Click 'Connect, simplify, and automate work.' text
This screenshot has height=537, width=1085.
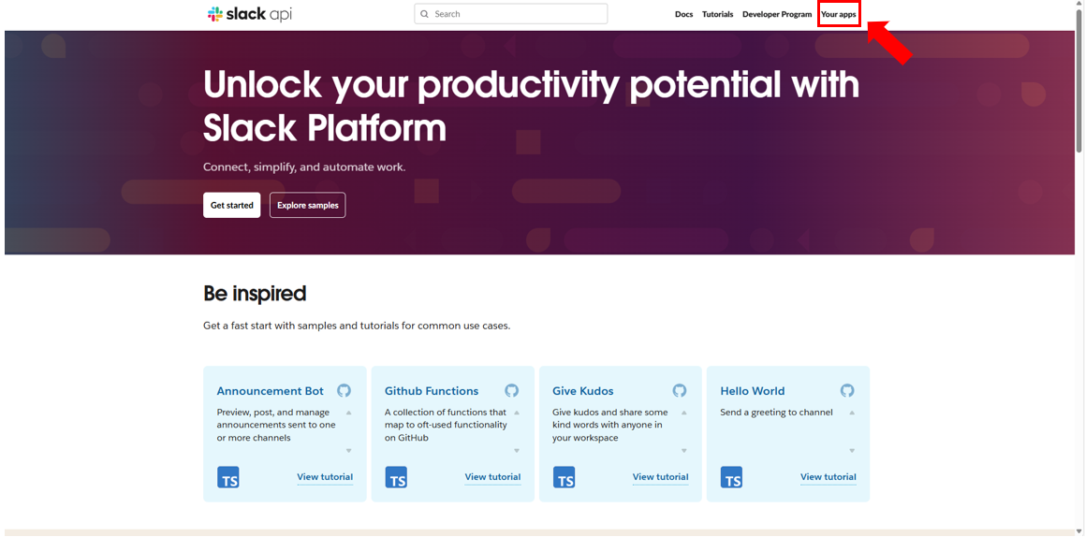pos(304,167)
